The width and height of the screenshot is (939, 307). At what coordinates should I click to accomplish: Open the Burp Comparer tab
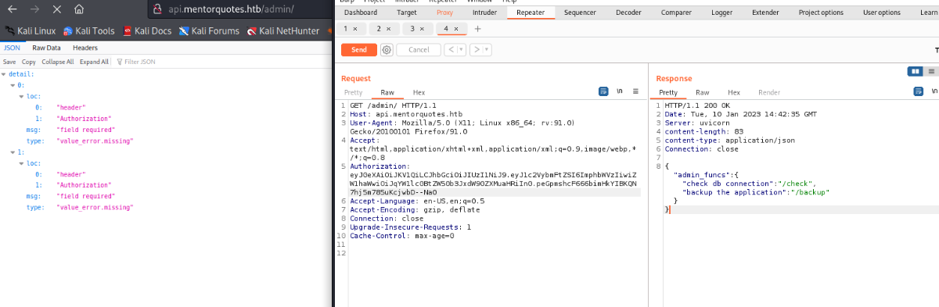coord(676,12)
